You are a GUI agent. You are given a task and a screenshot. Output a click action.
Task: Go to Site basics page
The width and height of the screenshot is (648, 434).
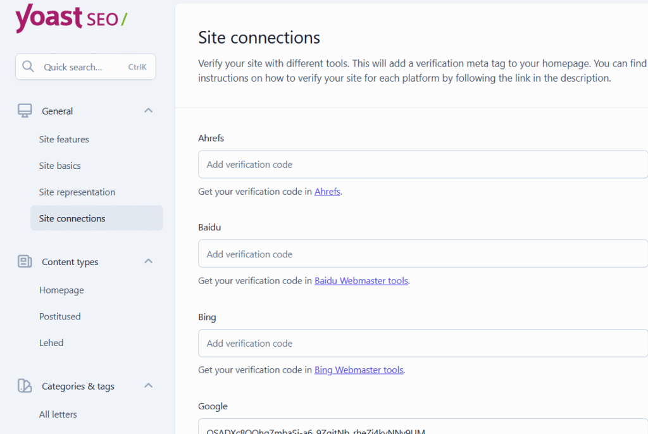click(60, 166)
